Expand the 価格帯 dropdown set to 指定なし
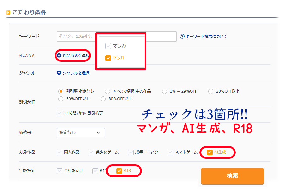Screen dimensions: 284x189 tap(81, 133)
